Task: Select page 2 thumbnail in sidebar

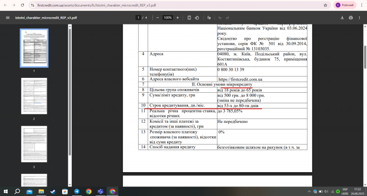Action: point(34,96)
